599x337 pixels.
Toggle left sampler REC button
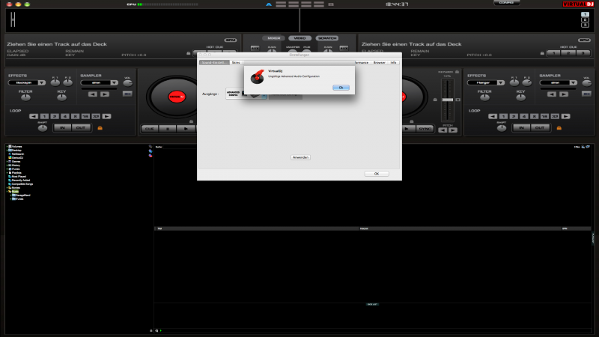click(x=127, y=94)
